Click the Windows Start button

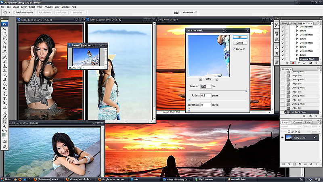[6, 179]
